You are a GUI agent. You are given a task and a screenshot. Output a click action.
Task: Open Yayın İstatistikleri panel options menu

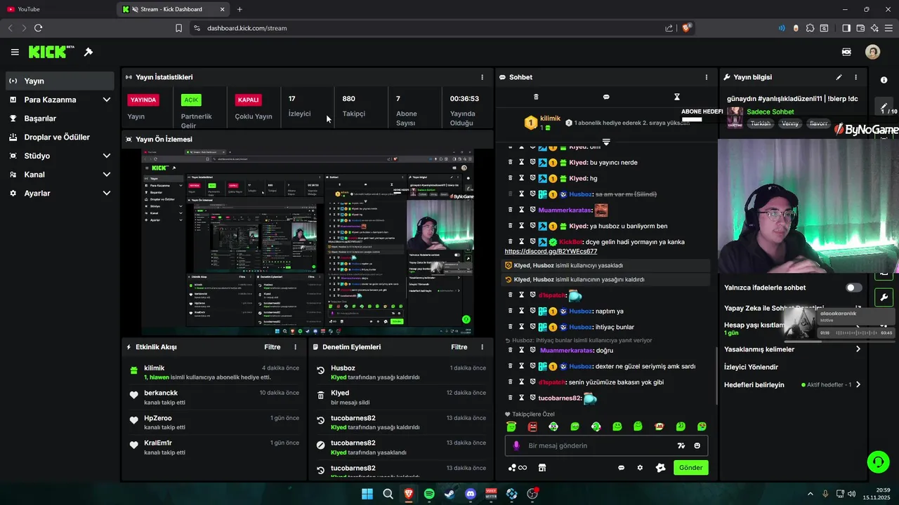482,77
